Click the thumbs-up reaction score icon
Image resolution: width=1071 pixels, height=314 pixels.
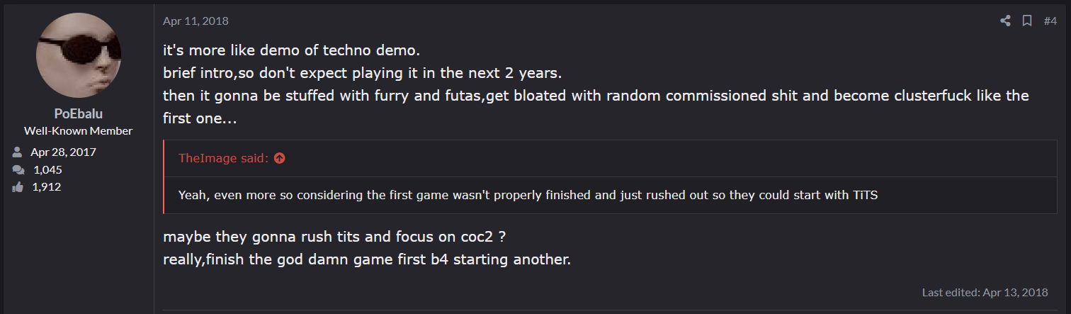18,187
